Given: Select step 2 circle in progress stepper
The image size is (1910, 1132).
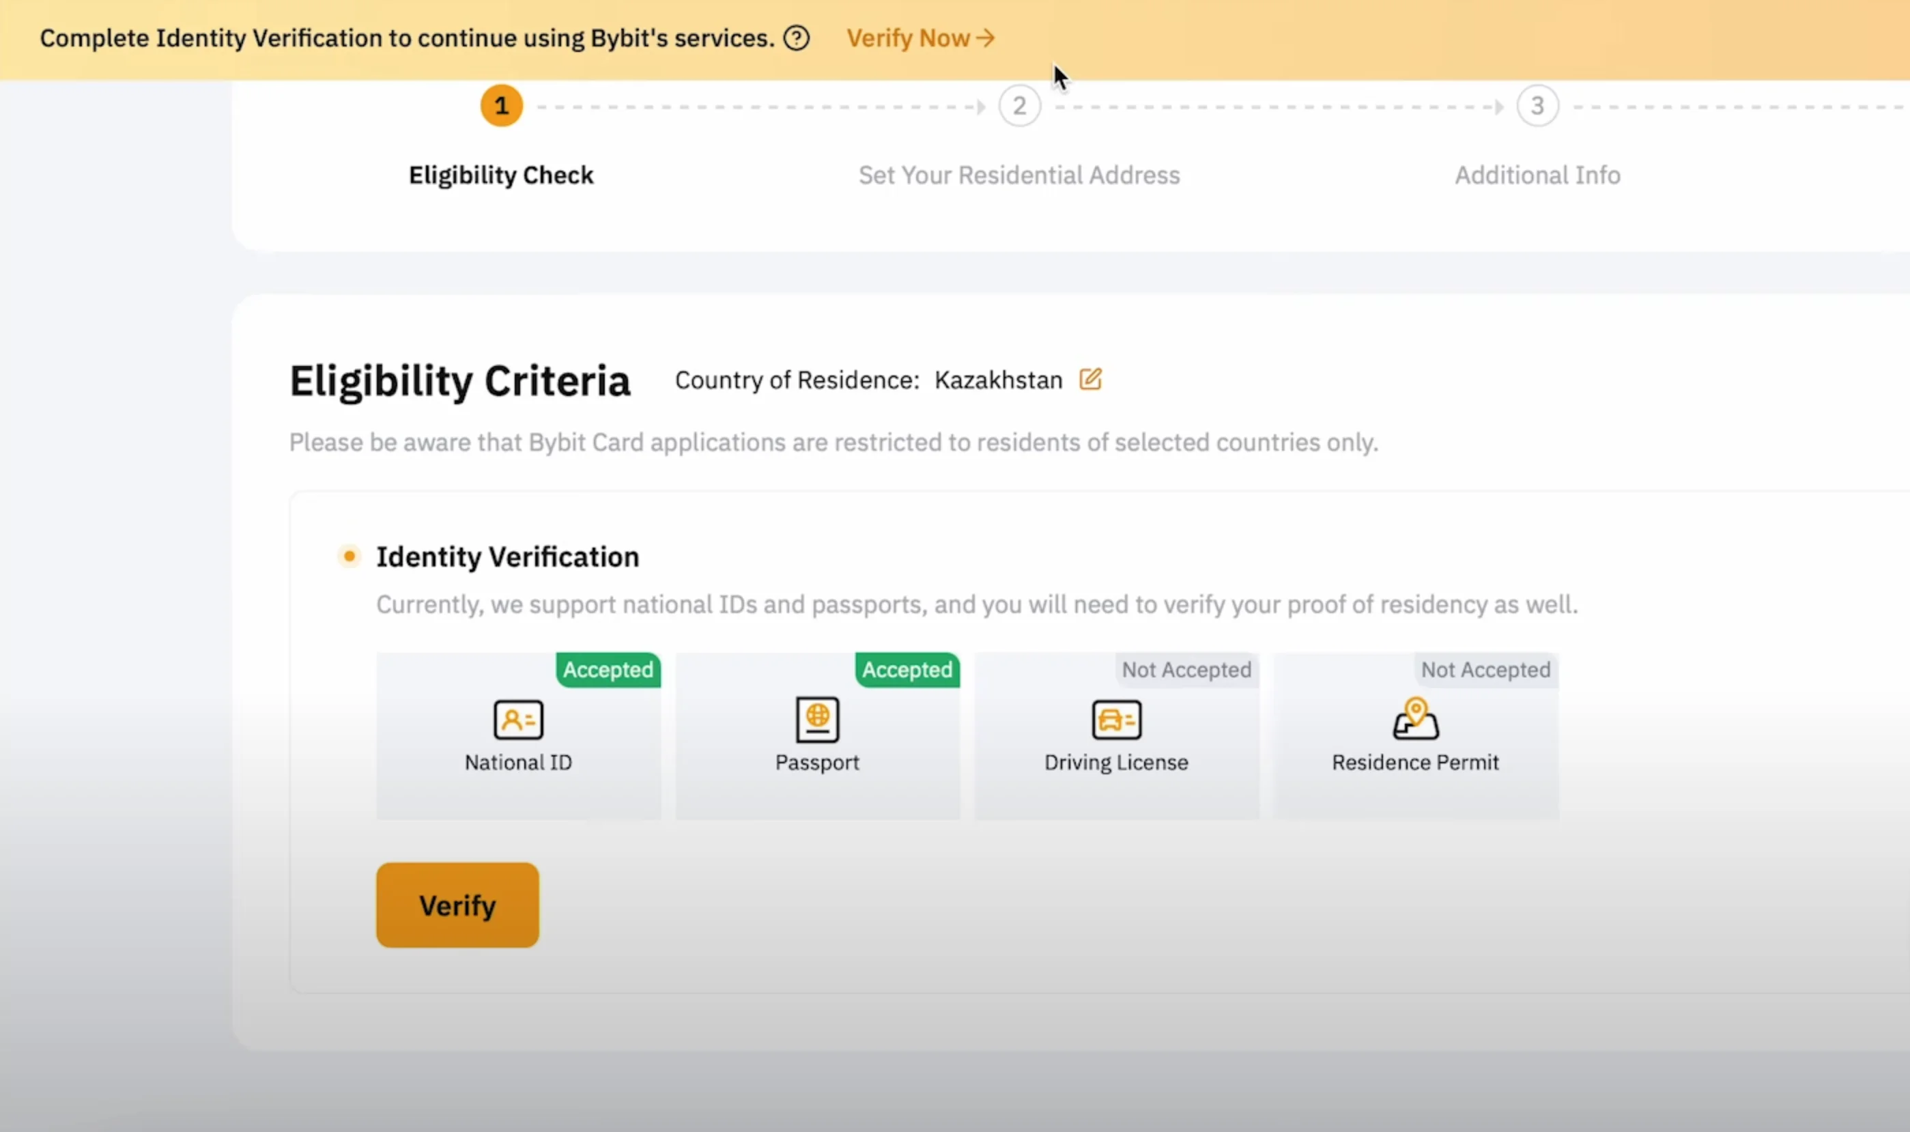Looking at the screenshot, I should [x=1019, y=105].
